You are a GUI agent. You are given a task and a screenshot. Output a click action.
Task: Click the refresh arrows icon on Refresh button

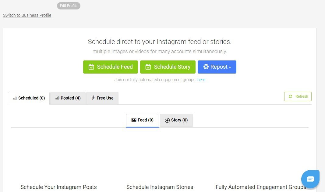pos(290,96)
